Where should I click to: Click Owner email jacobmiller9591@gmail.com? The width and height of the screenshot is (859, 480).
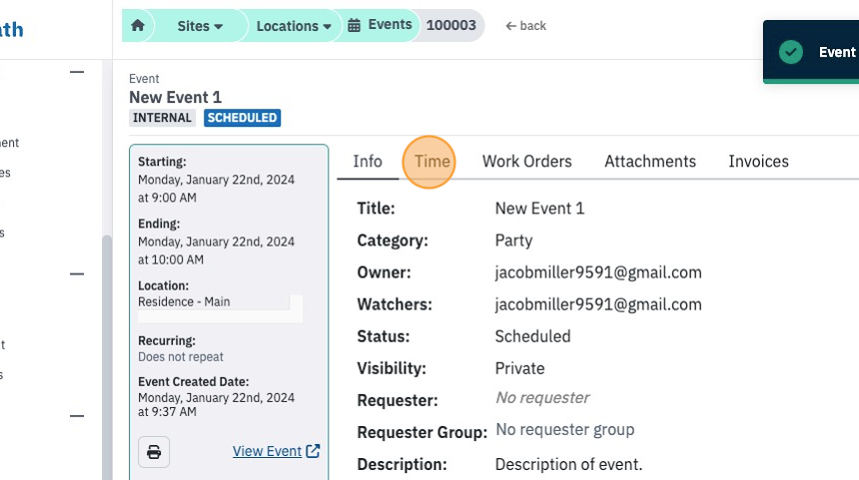(x=598, y=272)
